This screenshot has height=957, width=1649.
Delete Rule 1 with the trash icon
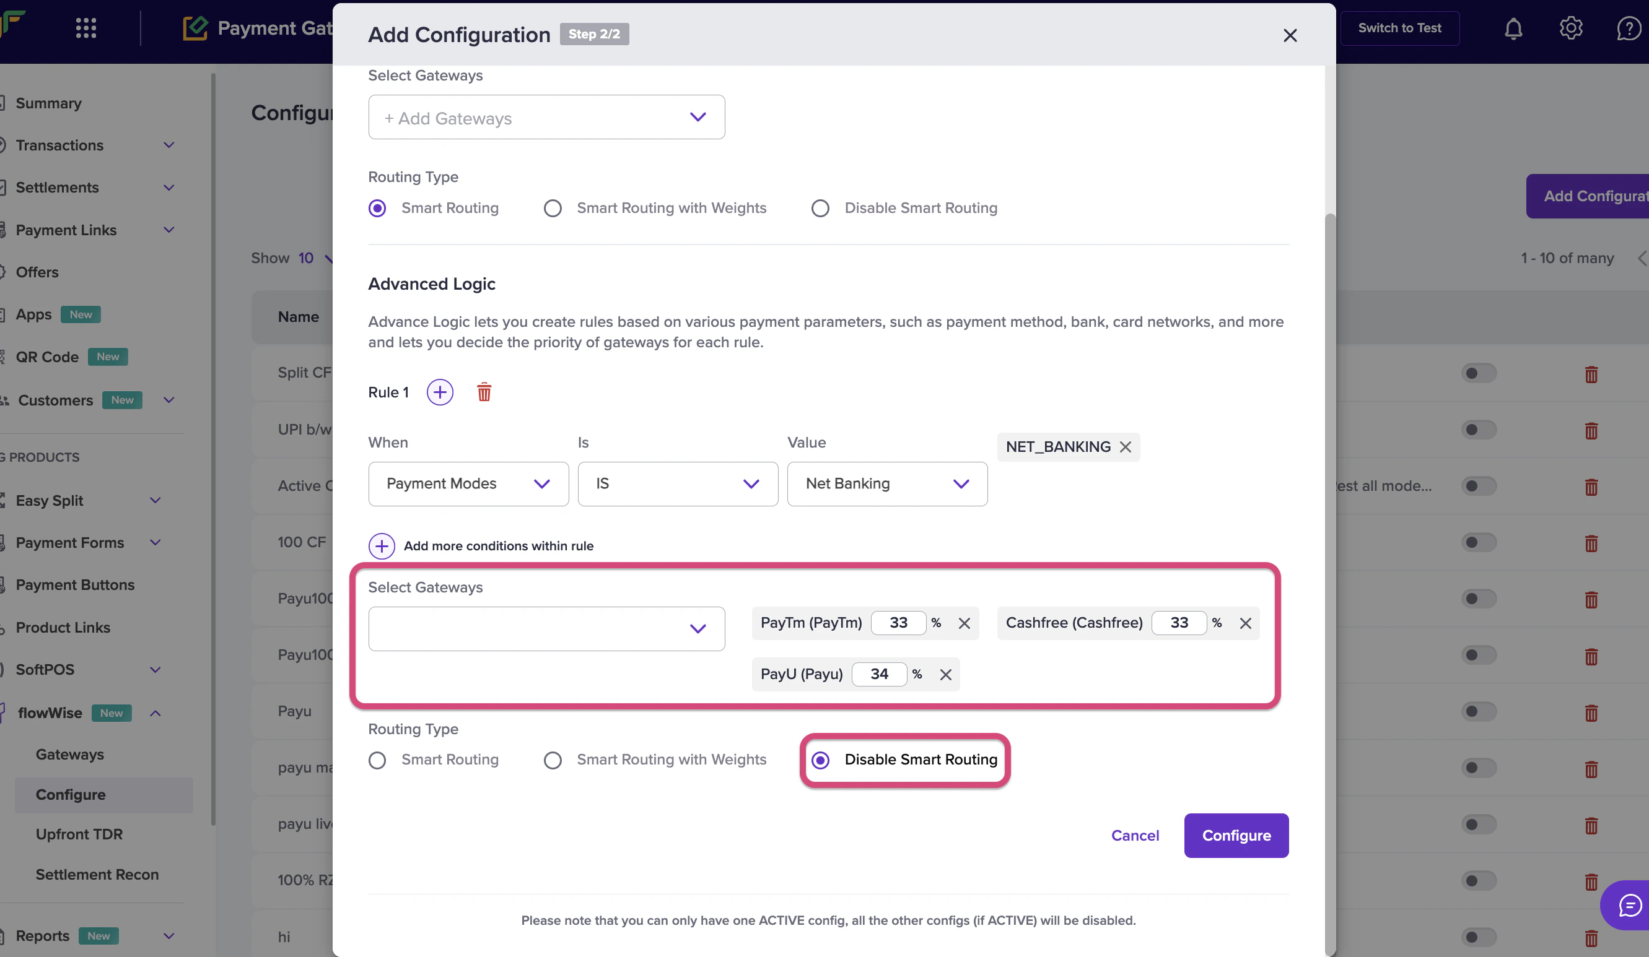tap(484, 392)
